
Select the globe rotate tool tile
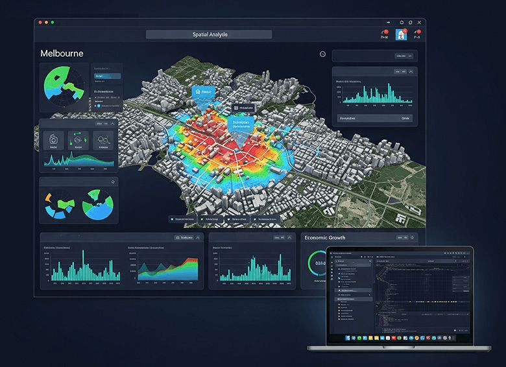78,140
